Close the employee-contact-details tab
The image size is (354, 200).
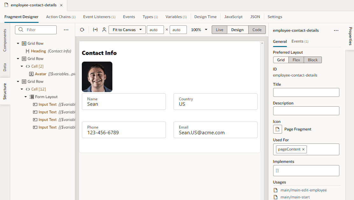click(61, 5)
